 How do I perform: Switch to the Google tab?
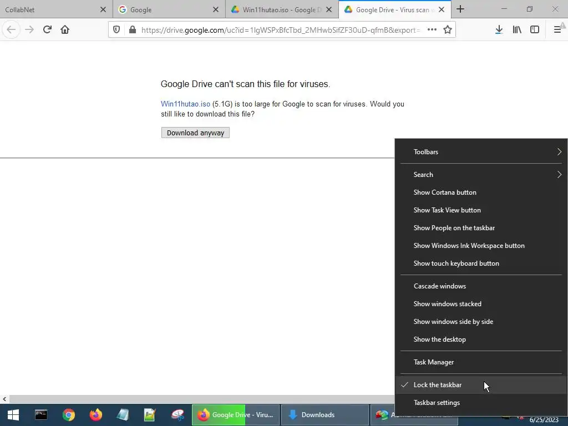[x=169, y=9]
